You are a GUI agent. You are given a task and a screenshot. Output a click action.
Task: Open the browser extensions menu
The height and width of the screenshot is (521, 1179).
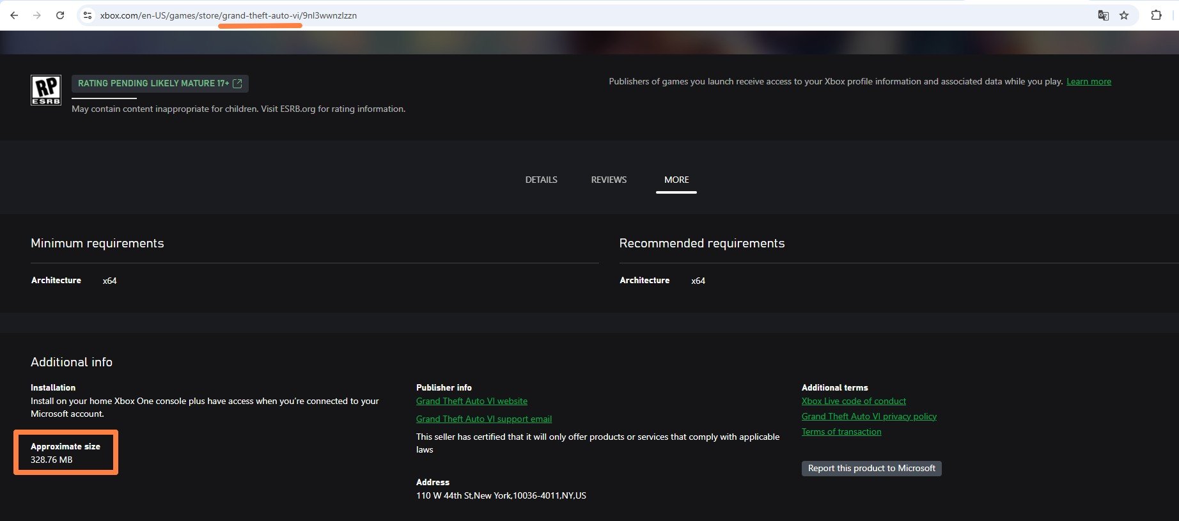pos(1156,15)
